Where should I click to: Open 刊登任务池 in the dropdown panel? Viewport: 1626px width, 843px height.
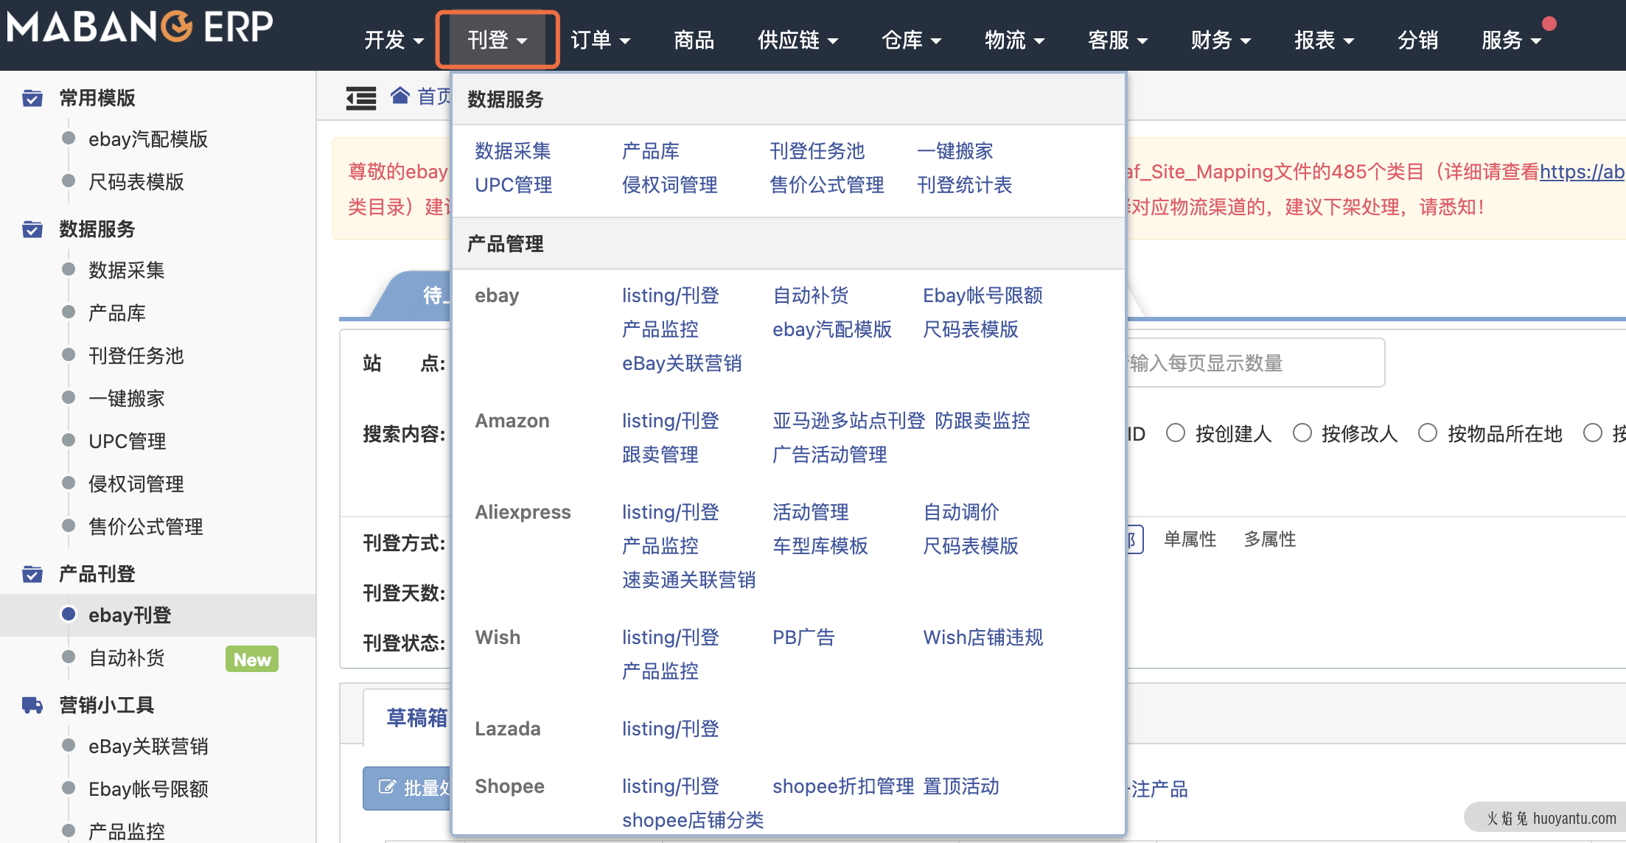[817, 151]
